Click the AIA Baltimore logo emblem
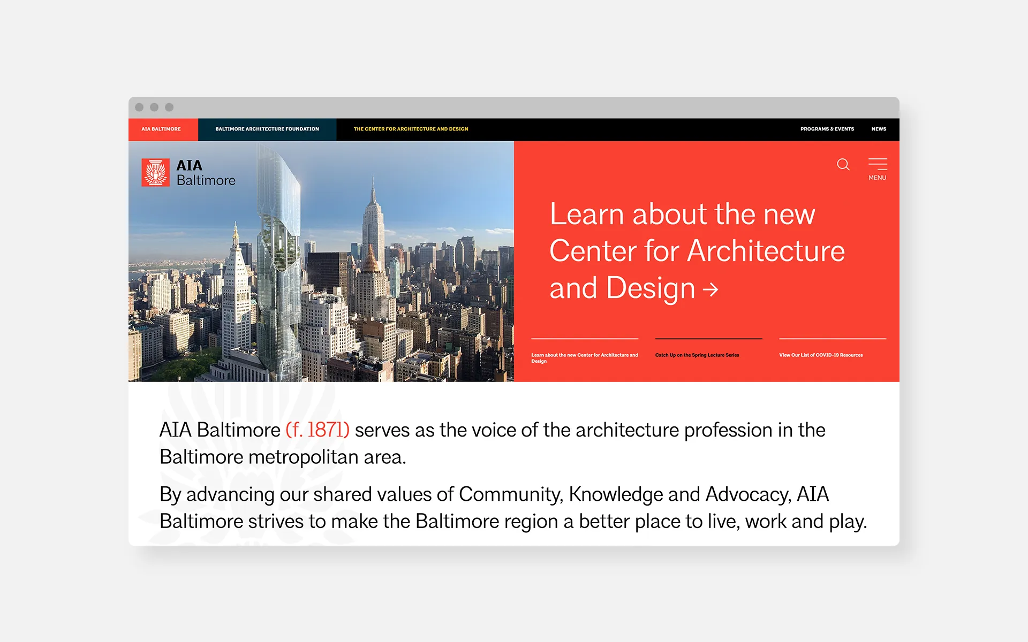 pos(156,172)
